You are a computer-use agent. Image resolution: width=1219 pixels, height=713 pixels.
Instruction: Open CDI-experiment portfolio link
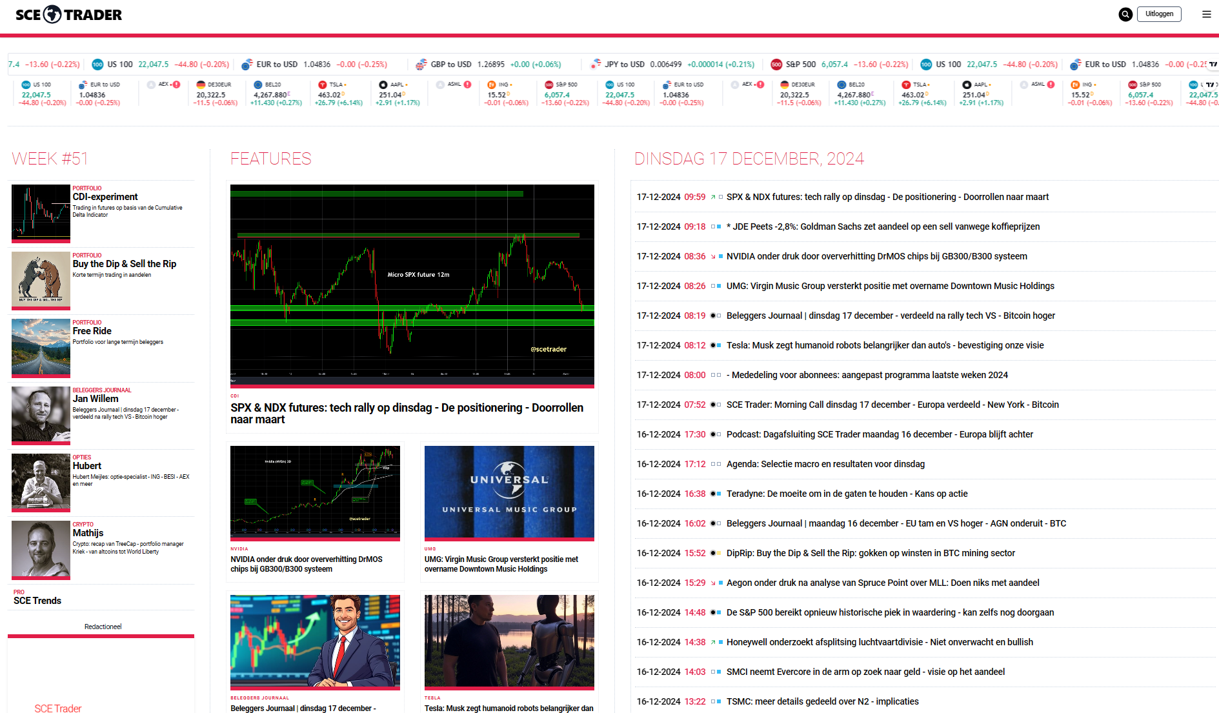(x=105, y=197)
